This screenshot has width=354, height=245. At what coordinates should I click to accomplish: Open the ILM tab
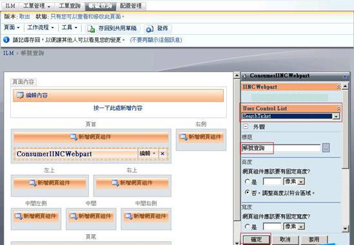tap(10, 6)
